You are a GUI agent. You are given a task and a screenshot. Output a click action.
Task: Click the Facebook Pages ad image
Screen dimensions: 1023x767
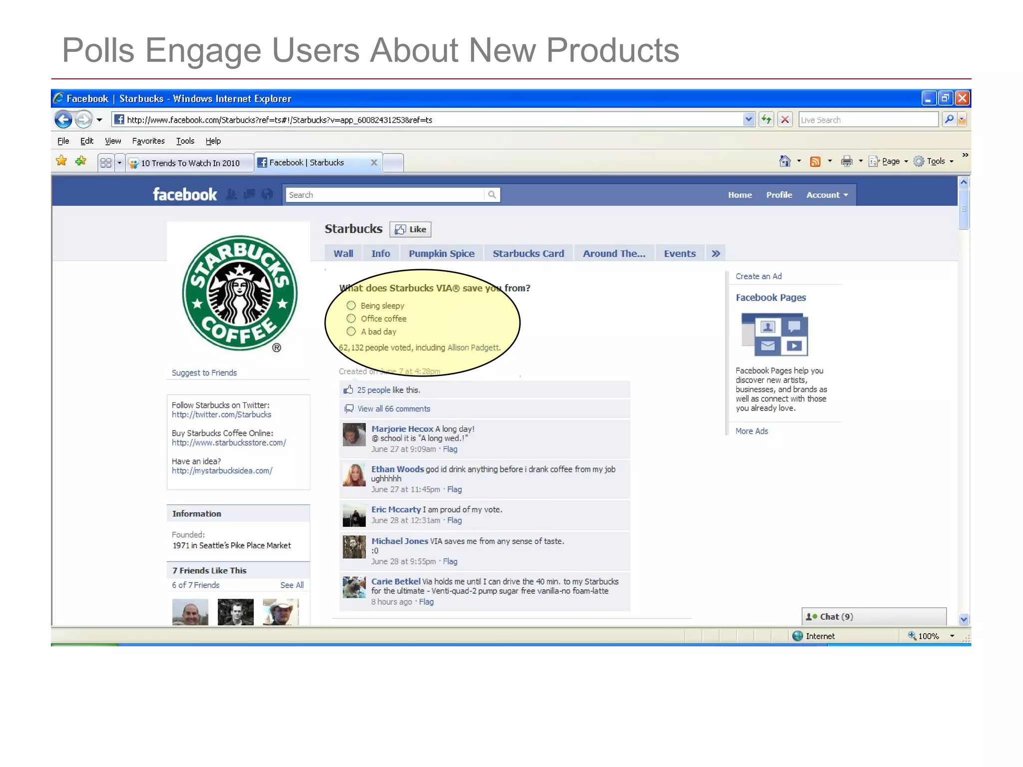click(x=774, y=334)
